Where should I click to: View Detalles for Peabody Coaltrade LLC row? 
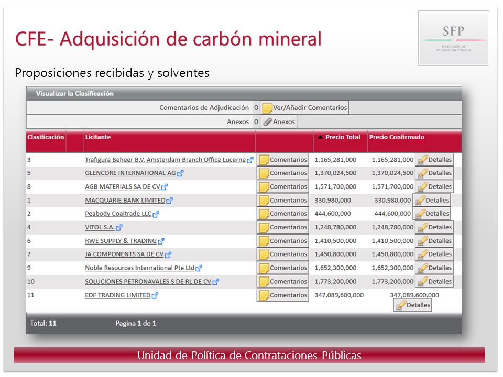point(431,214)
